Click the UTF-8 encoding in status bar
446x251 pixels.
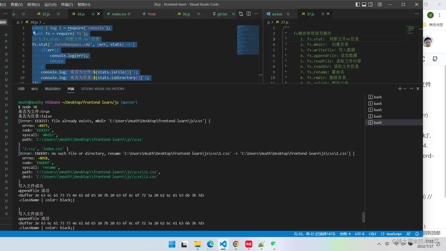pos(359,234)
